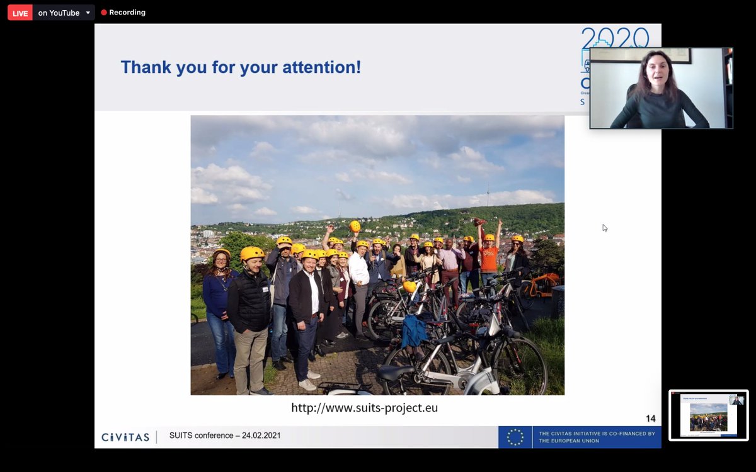Image resolution: width=756 pixels, height=472 pixels.
Task: Click the 'on YouTube' label
Action: (59, 13)
